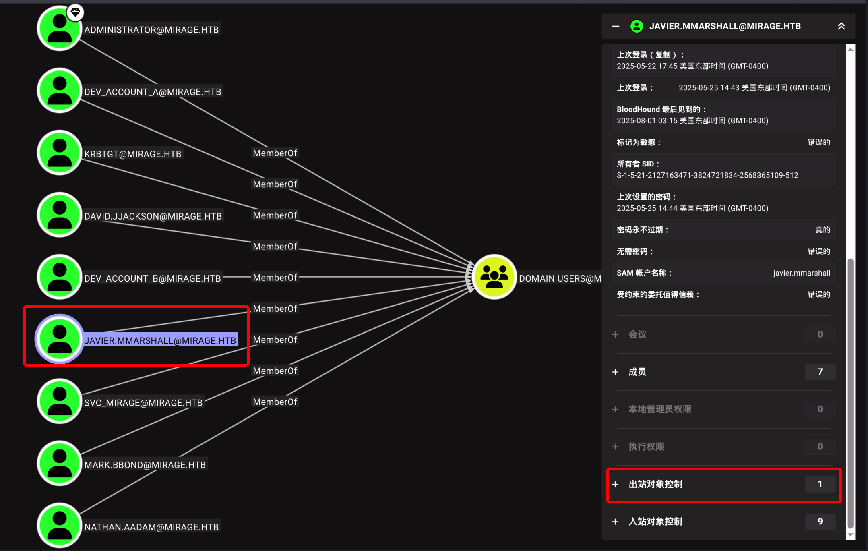The width and height of the screenshot is (868, 551).
Task: Click the DOMAIN USERS group node
Action: click(x=494, y=277)
